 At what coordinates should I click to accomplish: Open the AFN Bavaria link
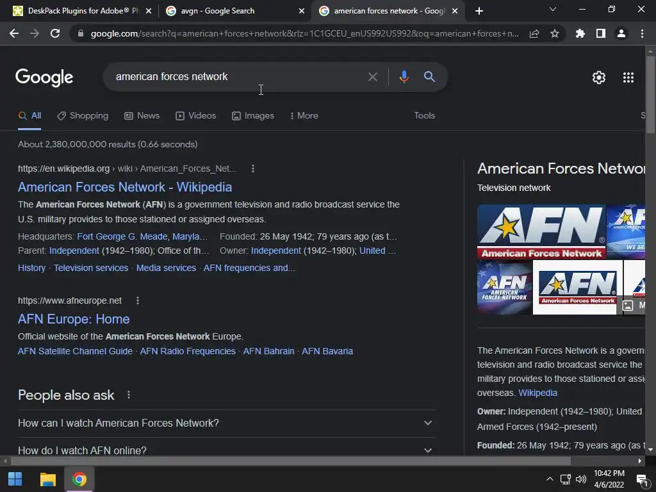click(327, 352)
